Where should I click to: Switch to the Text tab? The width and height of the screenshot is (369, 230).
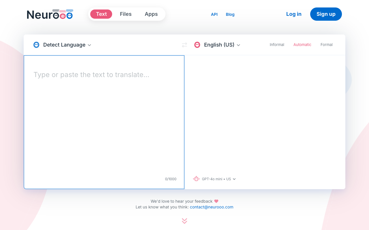coord(101,14)
